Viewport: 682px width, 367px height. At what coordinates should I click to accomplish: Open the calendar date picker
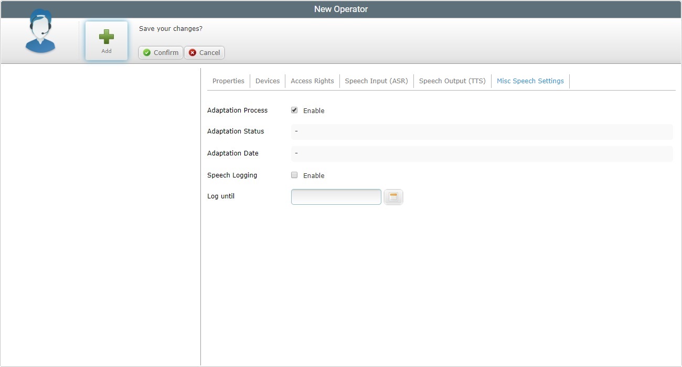click(x=393, y=197)
